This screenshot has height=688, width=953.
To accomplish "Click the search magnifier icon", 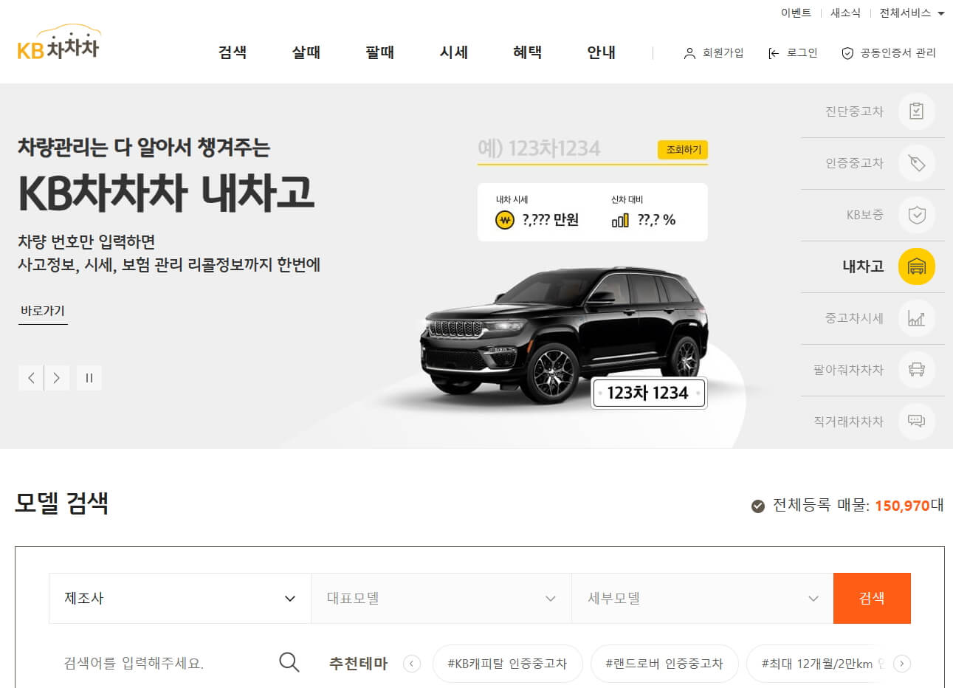I will click(x=289, y=662).
